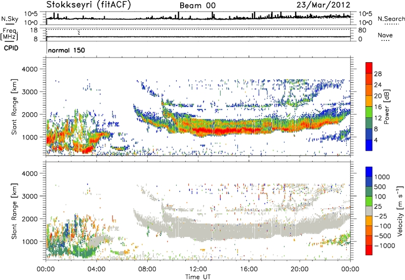405x280 pixels.
Task: Click the 12:00 time tick label
Action: pyautogui.click(x=198, y=269)
